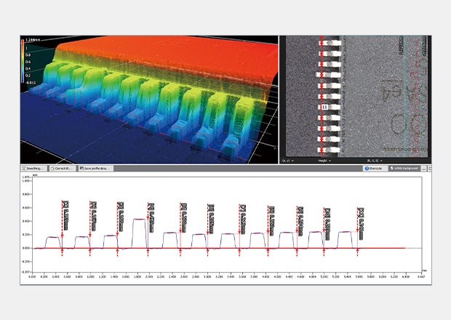Toggle the White background option
Viewport: 451px width, 320px height.
click(408, 168)
